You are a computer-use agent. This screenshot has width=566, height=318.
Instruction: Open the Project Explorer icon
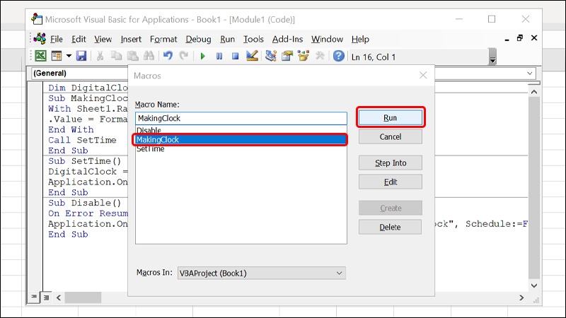[x=271, y=56]
